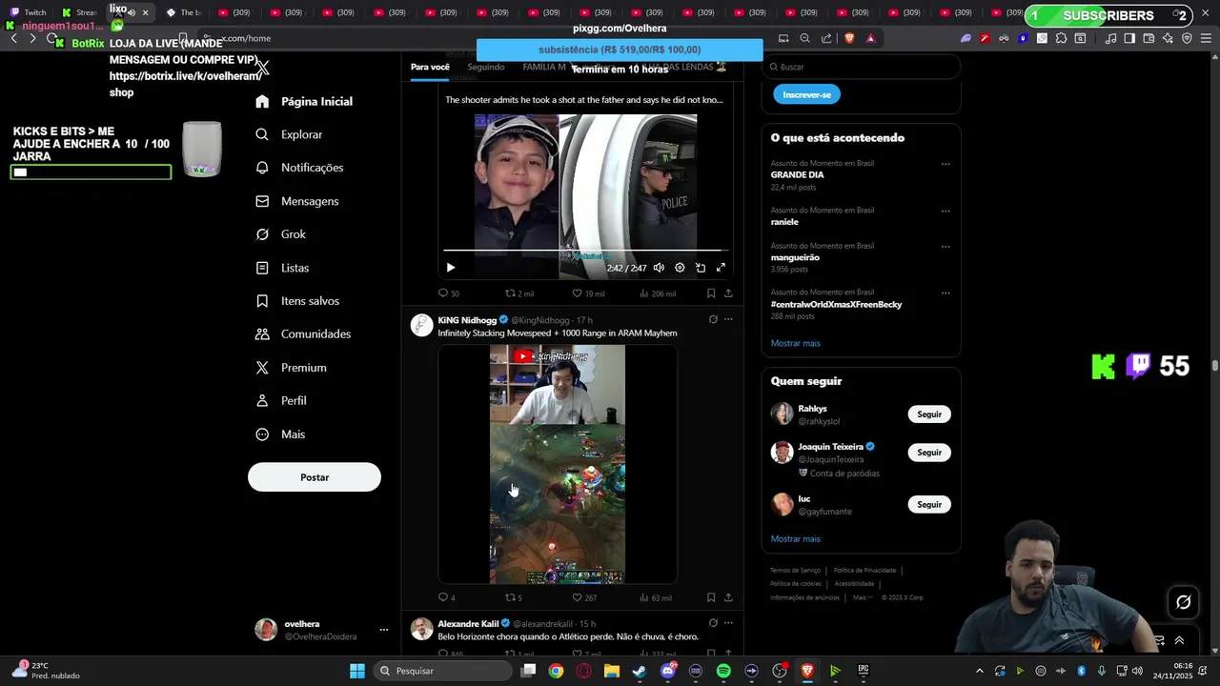
Task: Open options for #centralwOrldXmasXFreenBecky trend
Action: point(945,293)
